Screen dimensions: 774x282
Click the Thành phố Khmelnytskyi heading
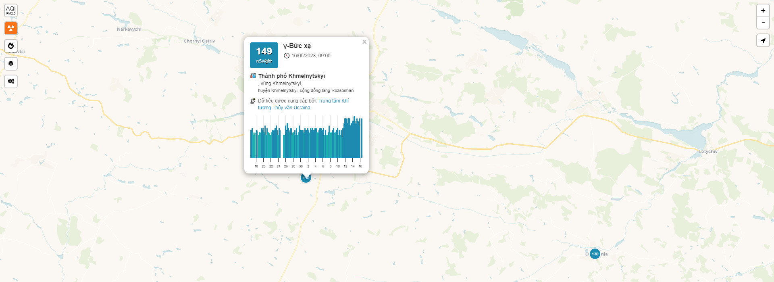291,76
